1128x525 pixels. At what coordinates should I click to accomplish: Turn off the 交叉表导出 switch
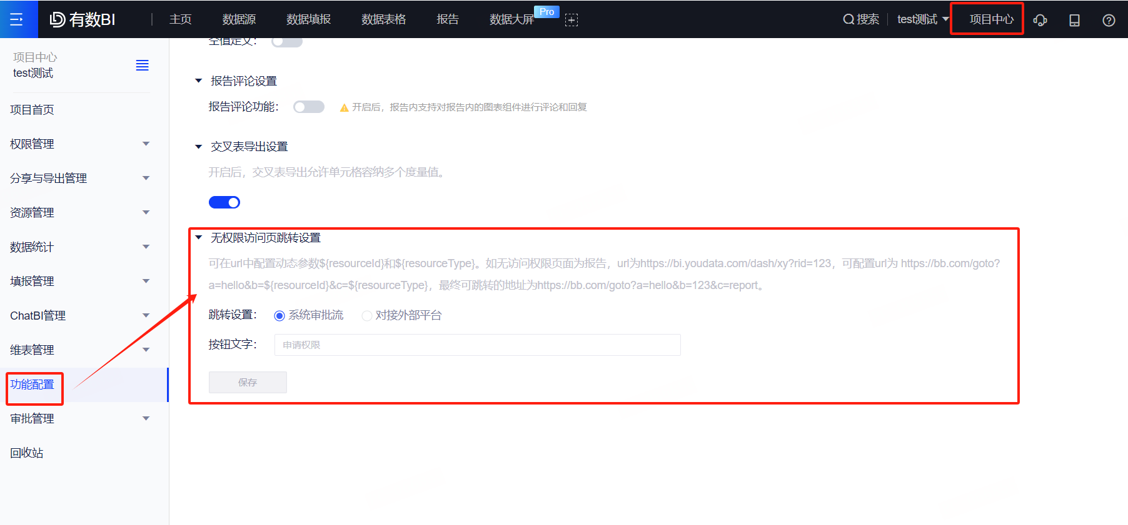coord(224,202)
